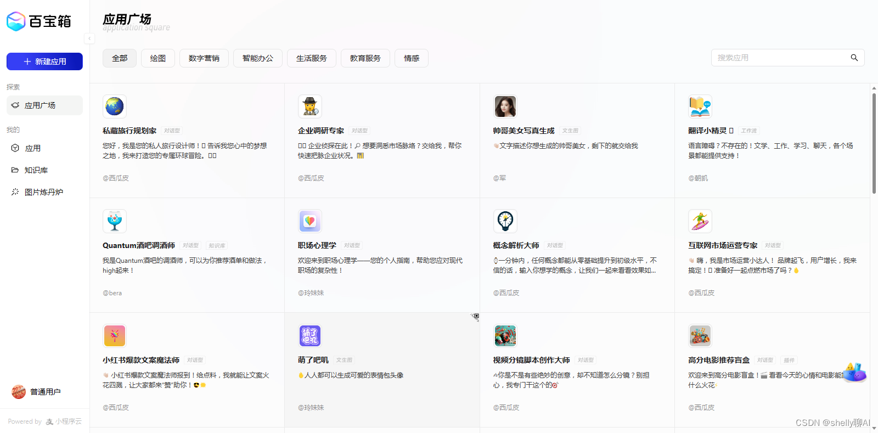
Task: Select the 生活服务 category tab
Action: coord(312,58)
